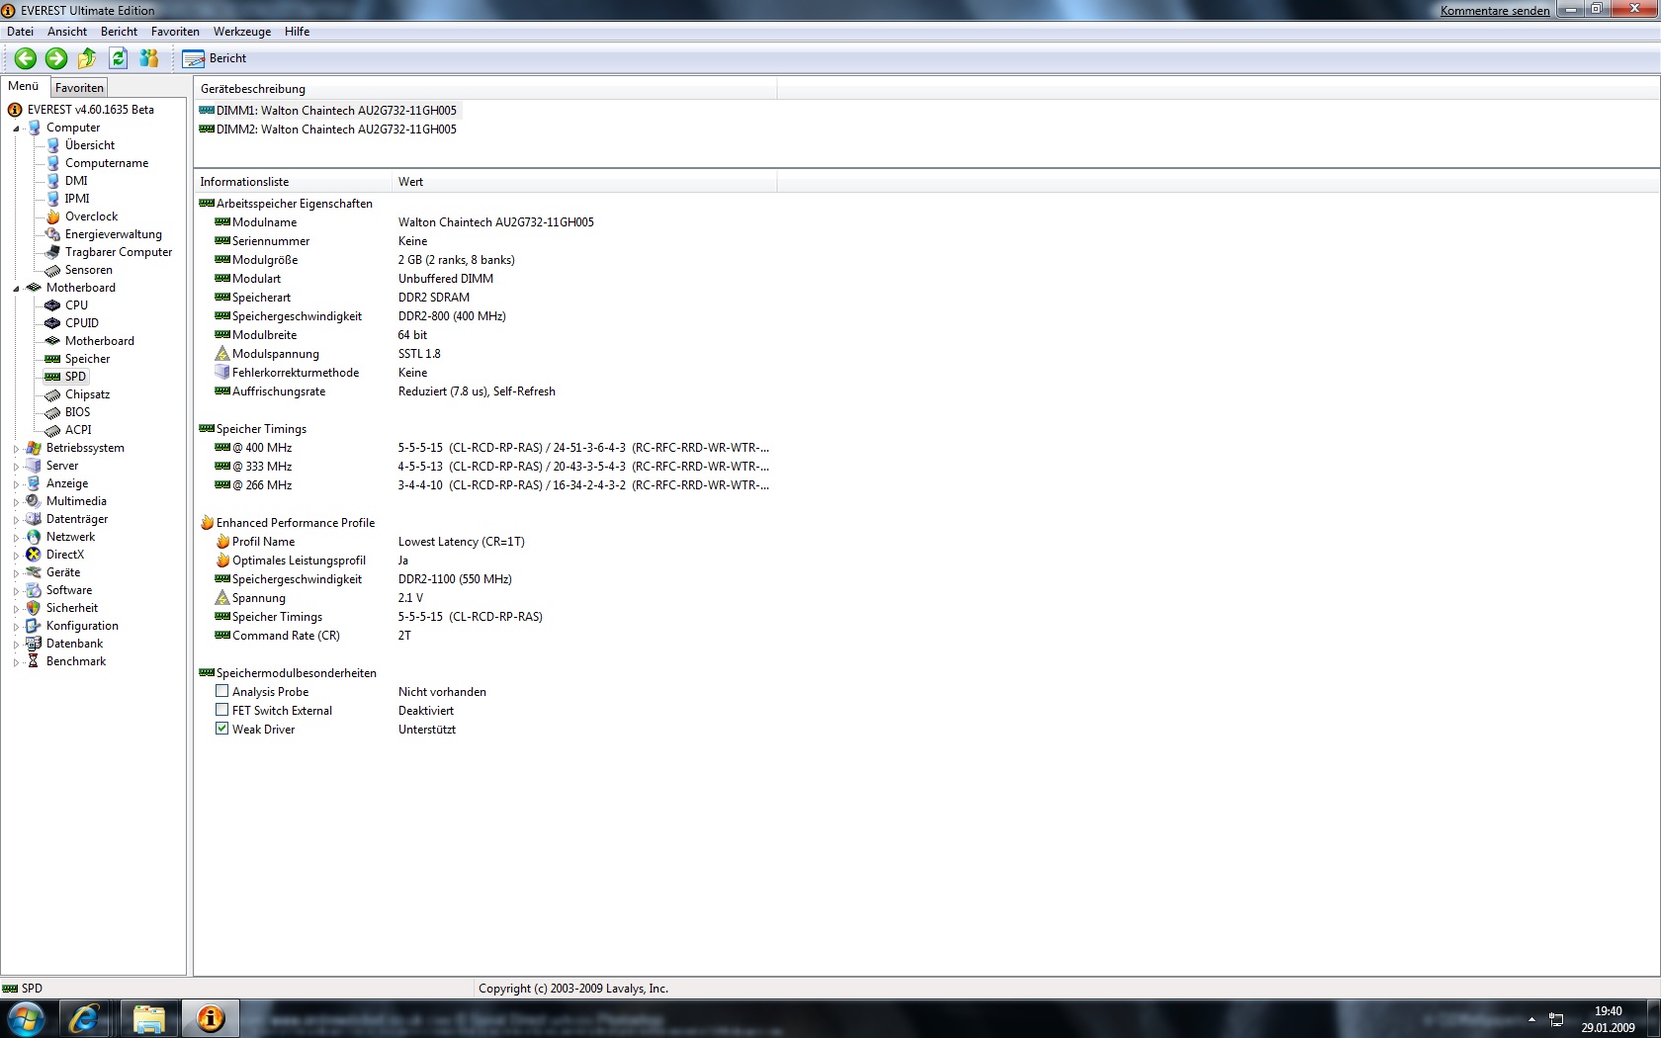Expand the Anzeige tree node
Screen dimensions: 1661x1038
[x=16, y=484]
